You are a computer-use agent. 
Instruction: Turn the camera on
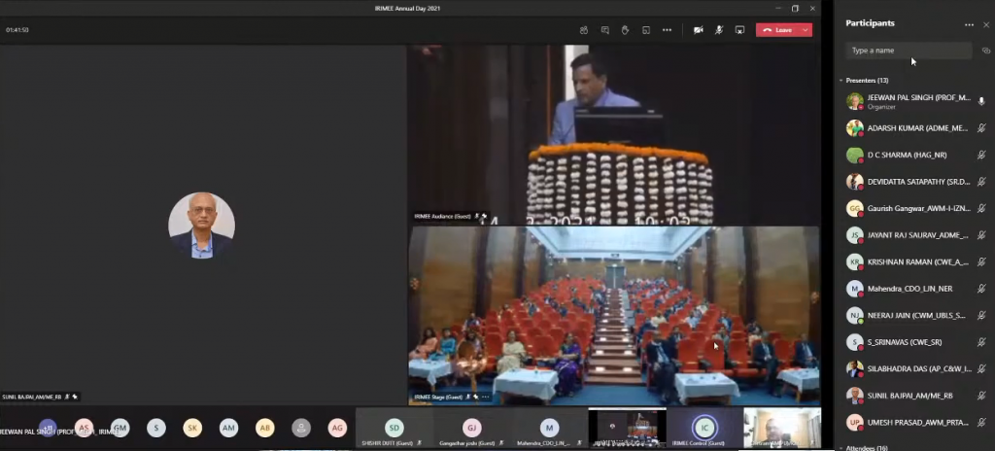coord(698,30)
